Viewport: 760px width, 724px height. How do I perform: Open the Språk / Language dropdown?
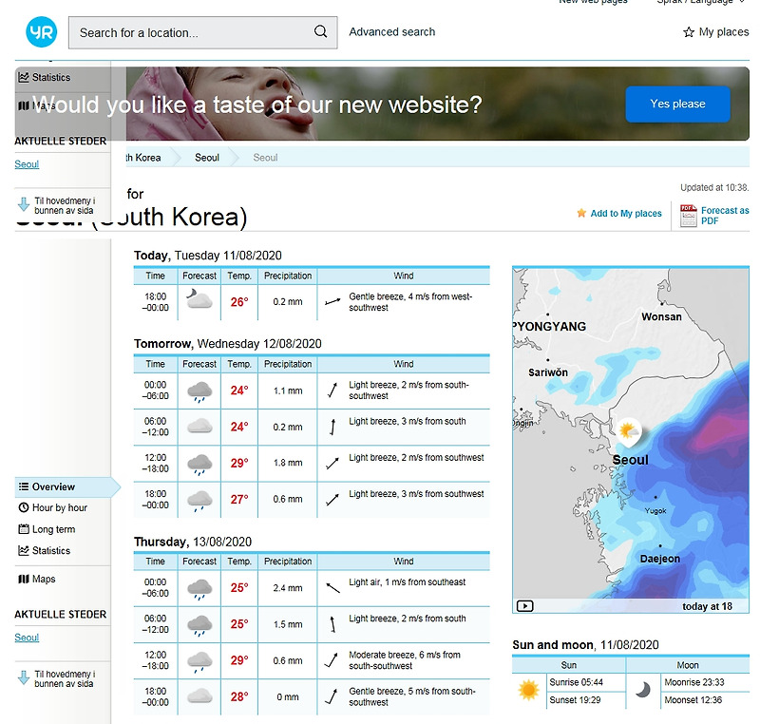[x=700, y=2]
